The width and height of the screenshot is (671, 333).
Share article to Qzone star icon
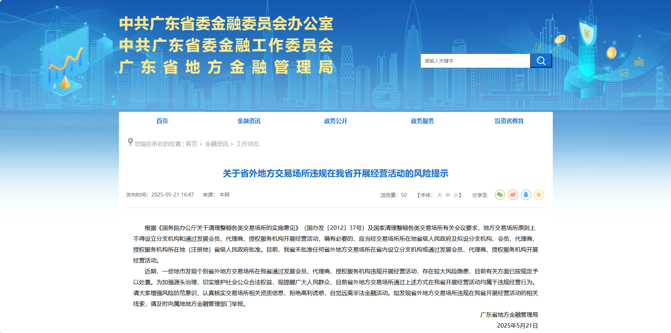pos(539,195)
